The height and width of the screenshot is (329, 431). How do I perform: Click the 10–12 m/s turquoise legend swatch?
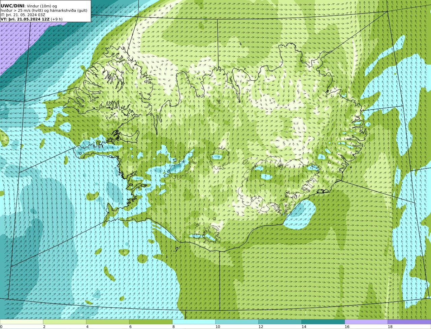point(237,322)
